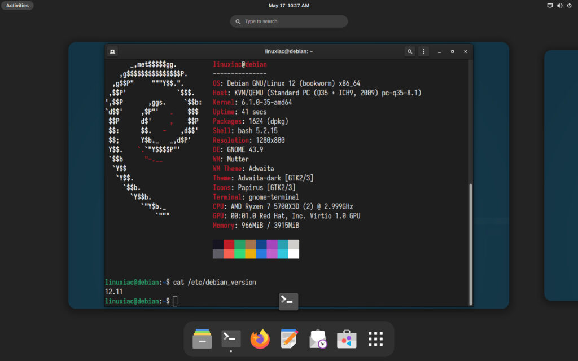The image size is (578, 361).
Task: Click the terminal badge on the window preview
Action: (288, 302)
